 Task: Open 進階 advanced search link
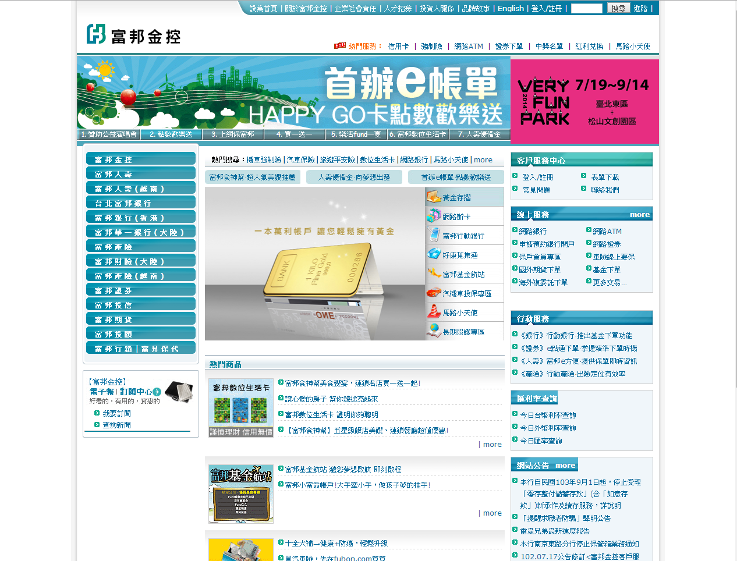(x=640, y=8)
